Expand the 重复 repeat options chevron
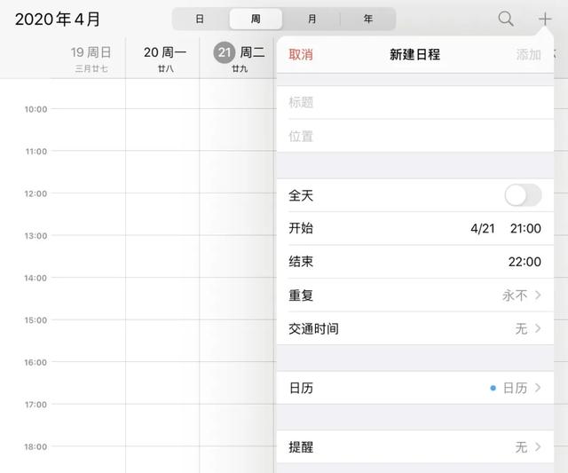Viewport: 568px width, 473px height. 538,296
